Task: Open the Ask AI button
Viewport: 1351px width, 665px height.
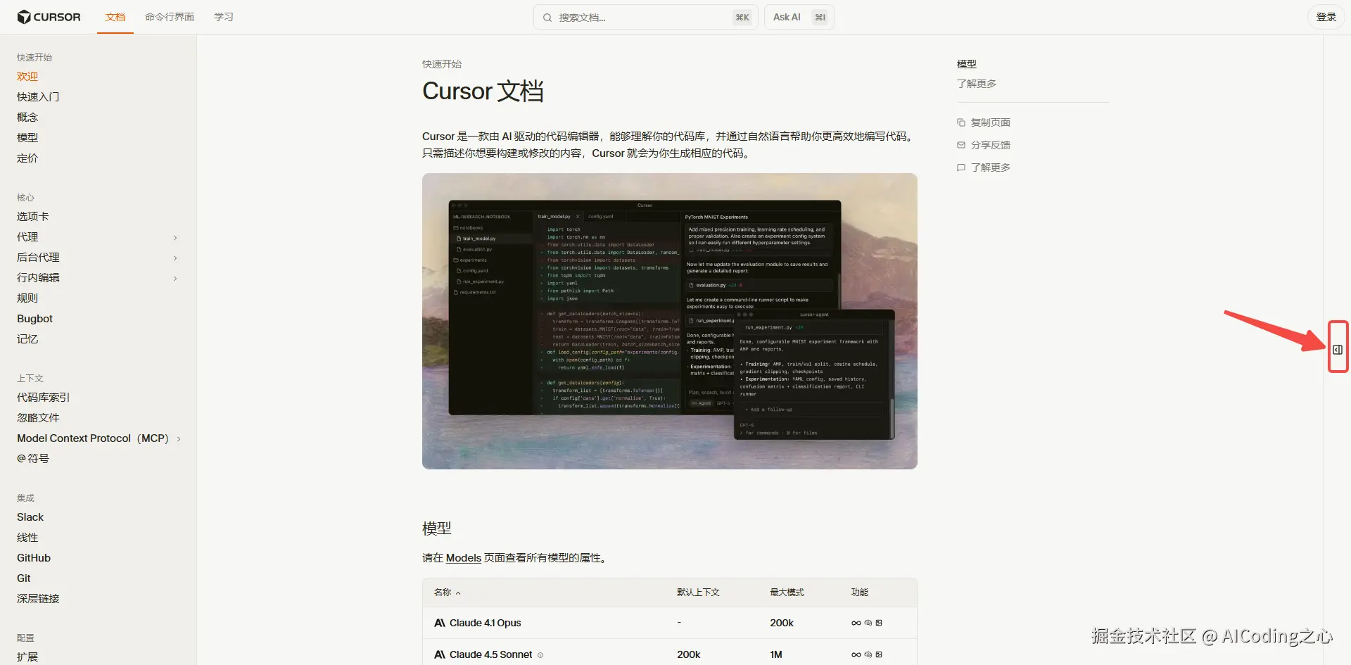Action: click(799, 17)
